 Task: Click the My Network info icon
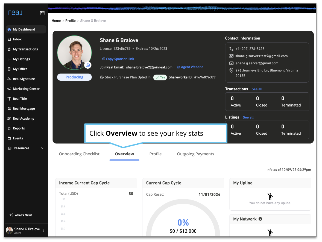[x=260, y=219]
